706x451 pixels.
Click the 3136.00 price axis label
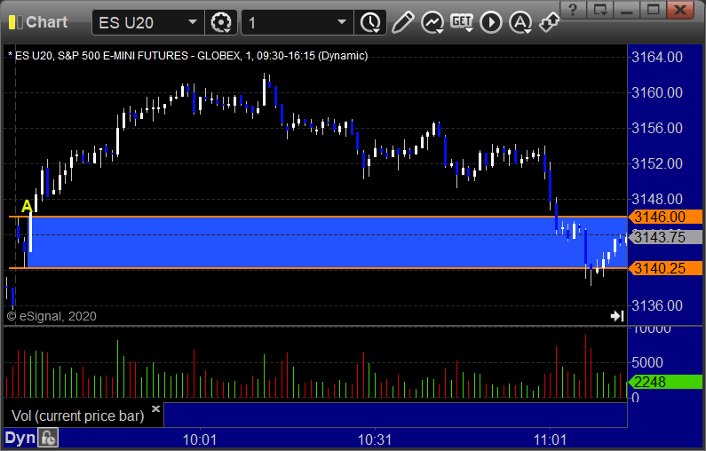[x=657, y=305]
